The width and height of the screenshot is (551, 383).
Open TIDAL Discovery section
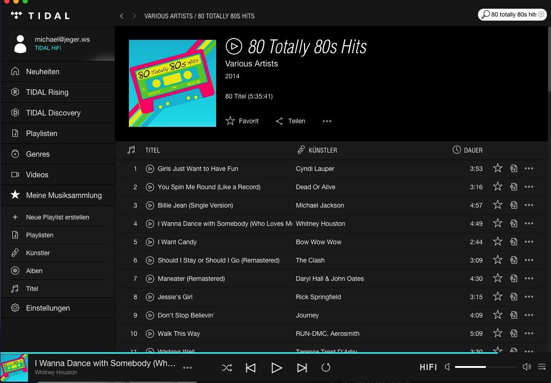pyautogui.click(x=58, y=113)
